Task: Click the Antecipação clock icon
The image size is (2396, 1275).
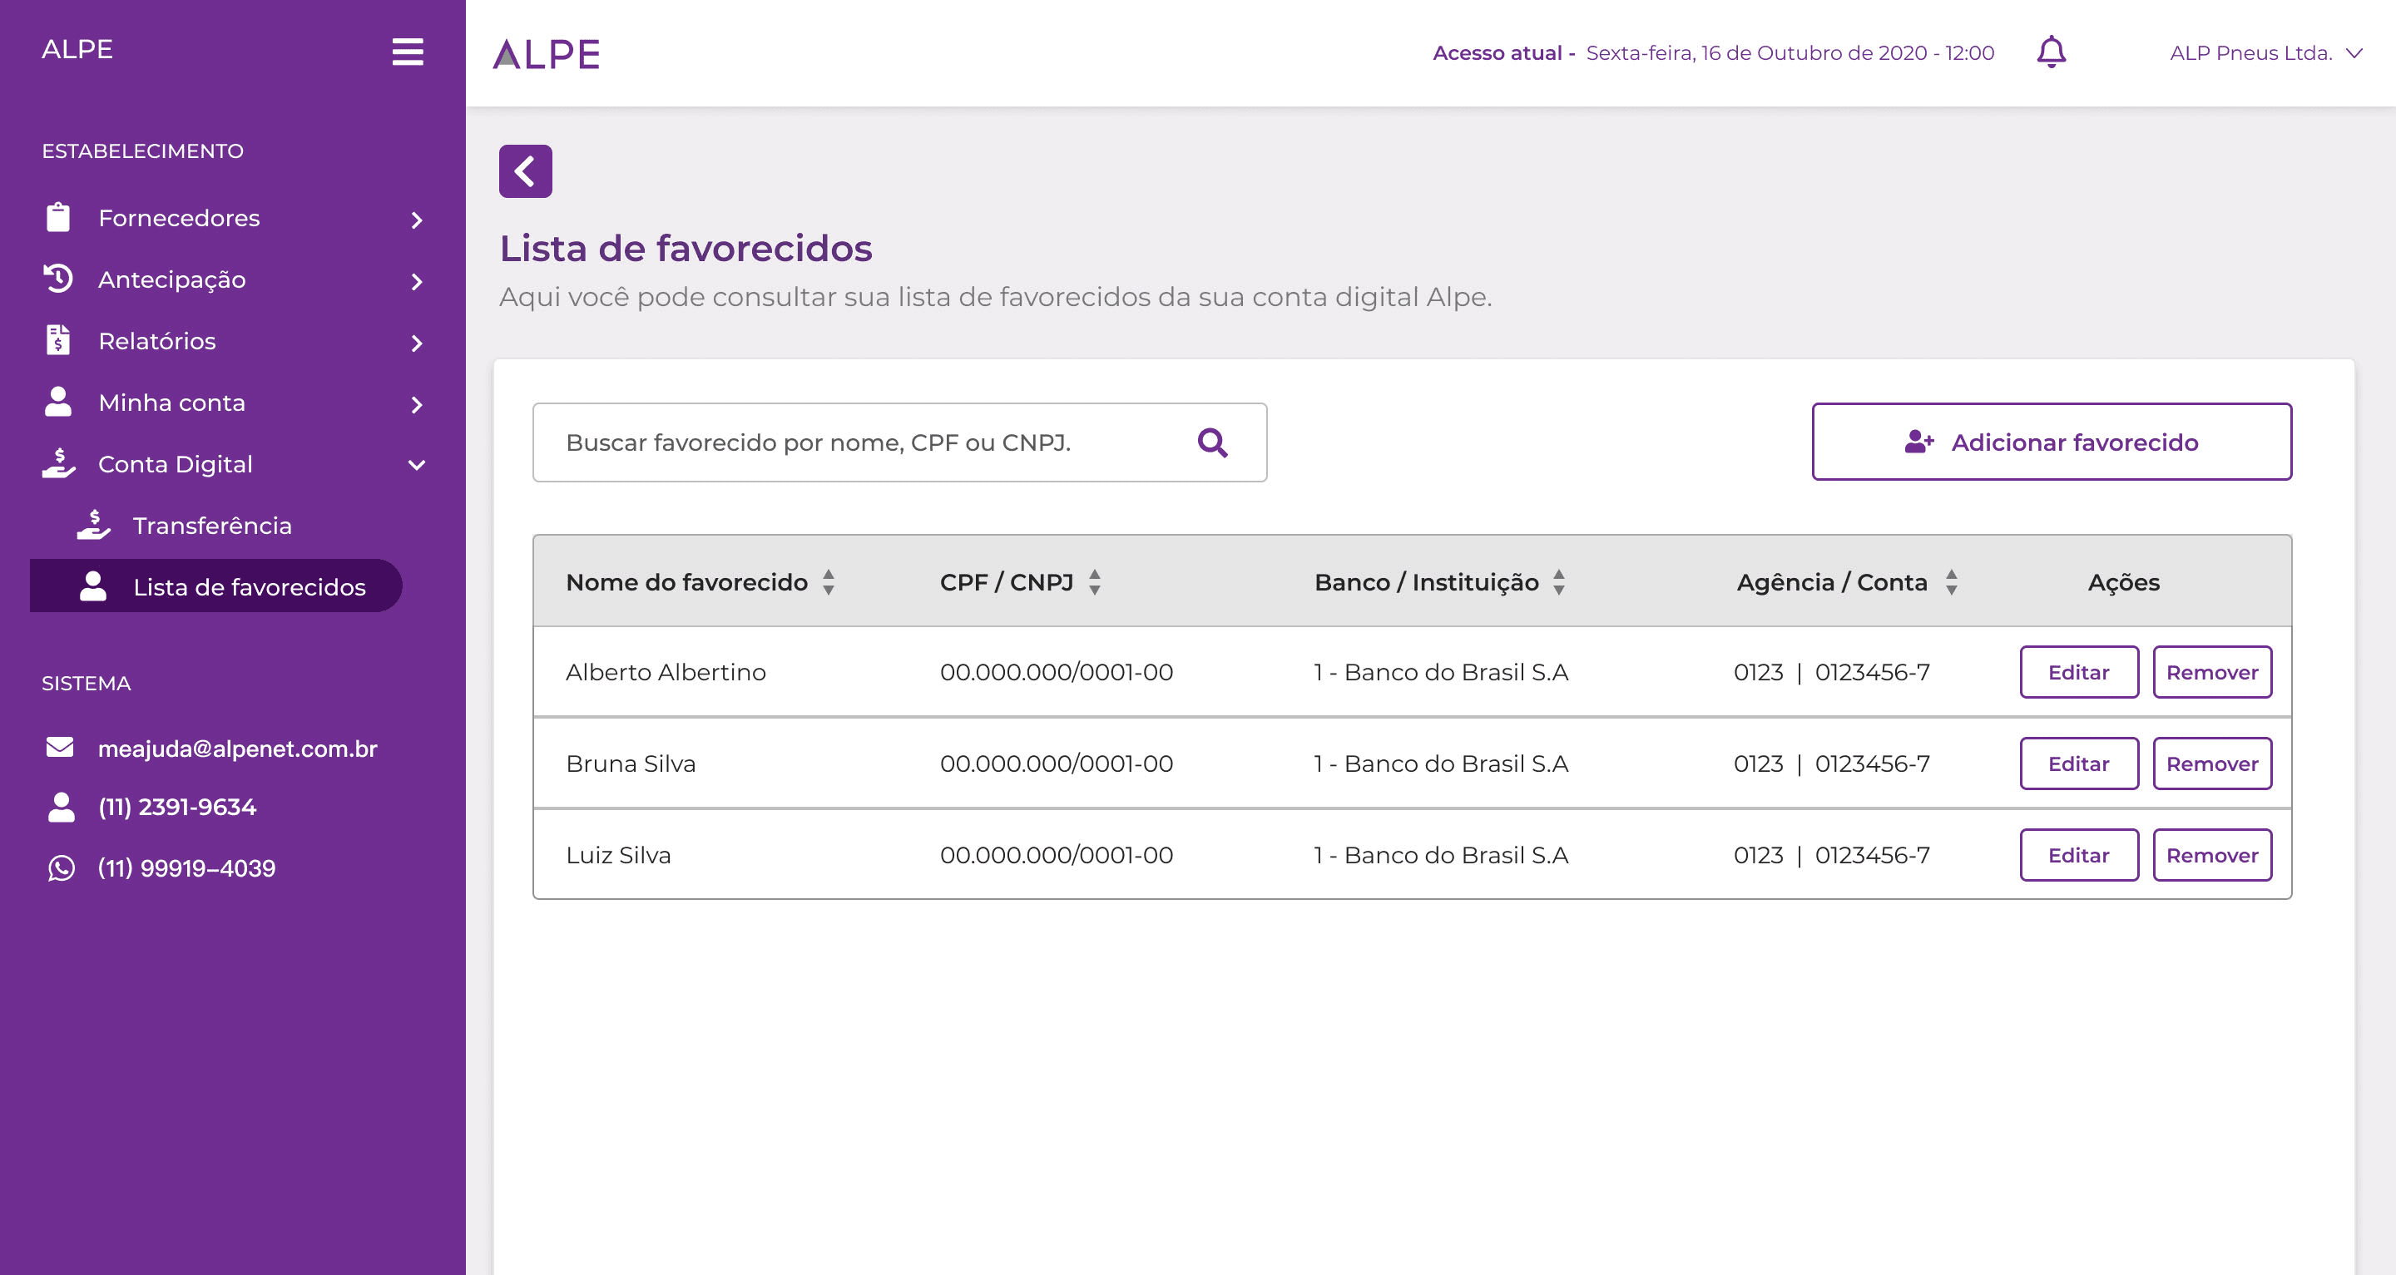Action: click(57, 279)
